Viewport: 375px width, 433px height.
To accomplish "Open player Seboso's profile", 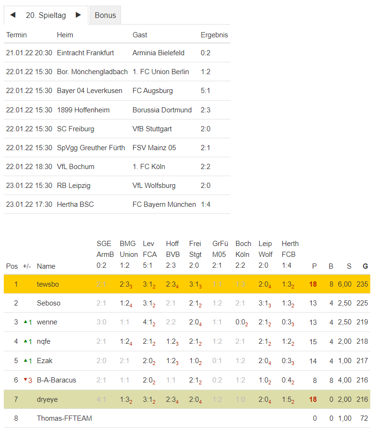I will [x=49, y=303].
